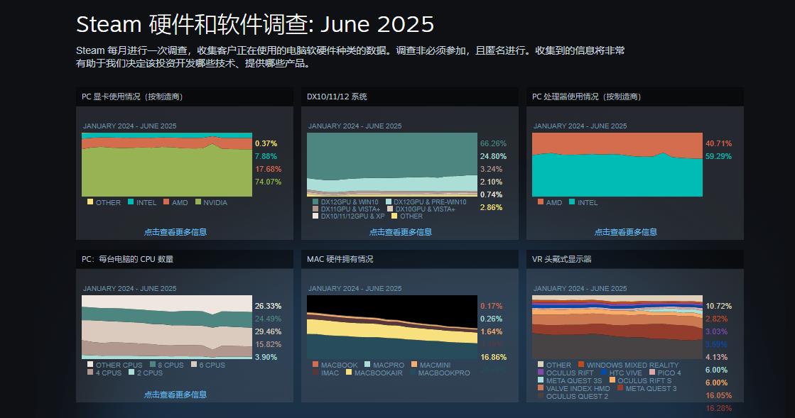Open more info link under PC 显卡使用情况 chart
This screenshot has height=418, width=795.
[x=175, y=232]
